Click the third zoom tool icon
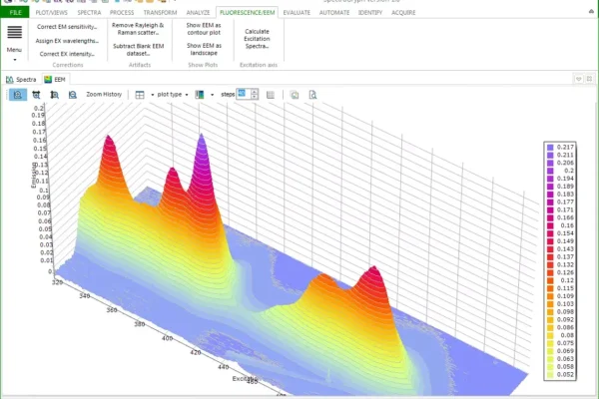 (x=55, y=94)
